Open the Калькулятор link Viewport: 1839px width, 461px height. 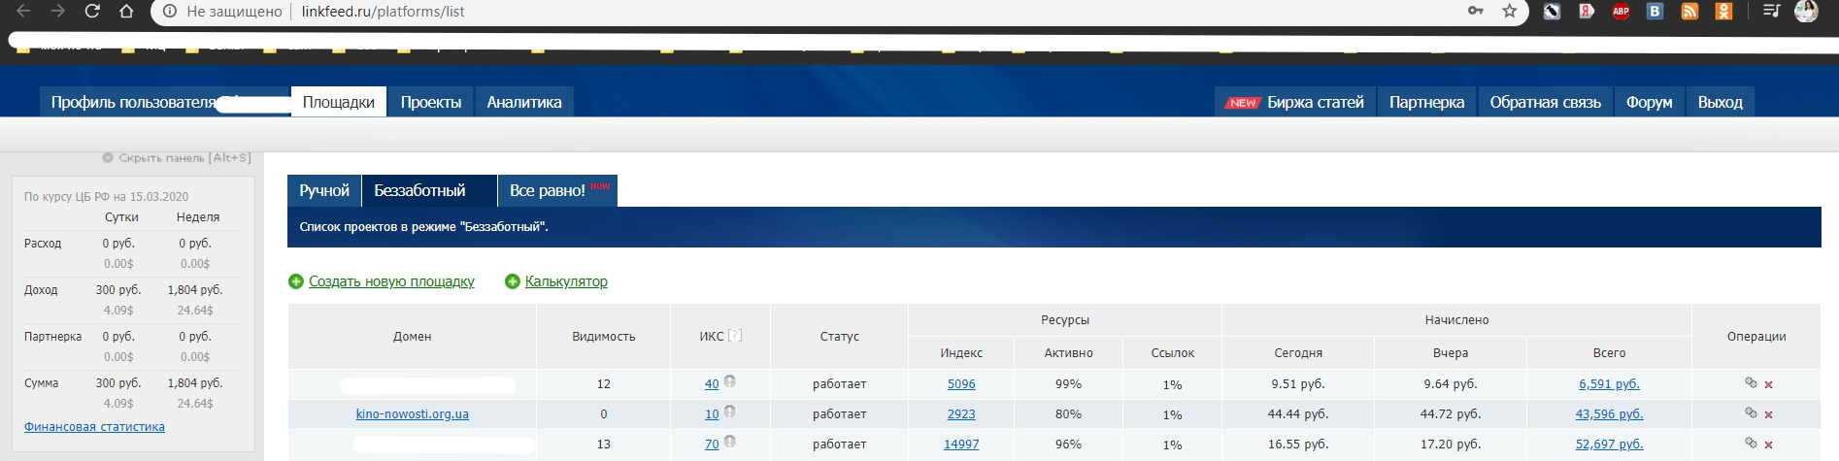tap(566, 281)
